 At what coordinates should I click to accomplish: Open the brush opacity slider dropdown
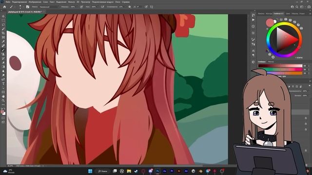[78, 7]
